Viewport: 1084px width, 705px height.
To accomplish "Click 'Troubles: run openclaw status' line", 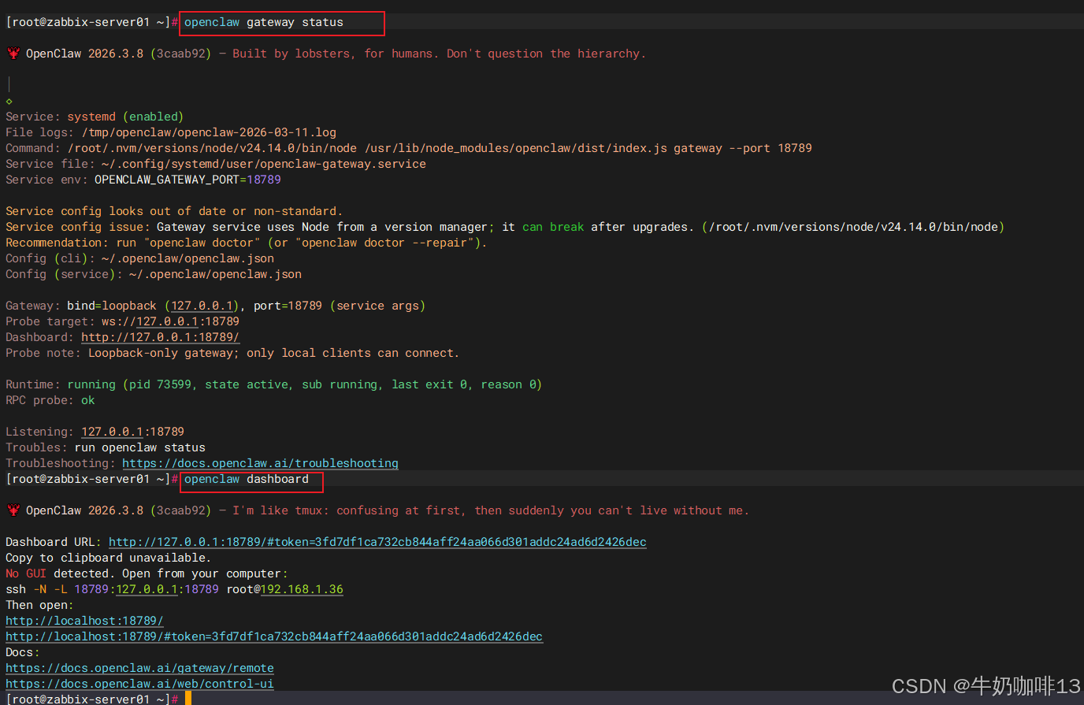I will 106,447.
